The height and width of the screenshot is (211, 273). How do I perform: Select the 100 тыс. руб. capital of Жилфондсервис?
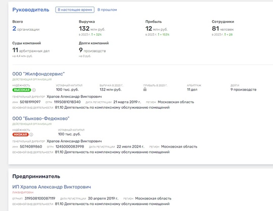point(67,90)
